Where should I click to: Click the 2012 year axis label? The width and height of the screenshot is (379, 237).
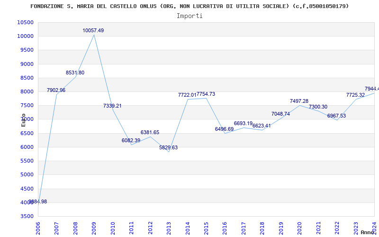pos(150,228)
